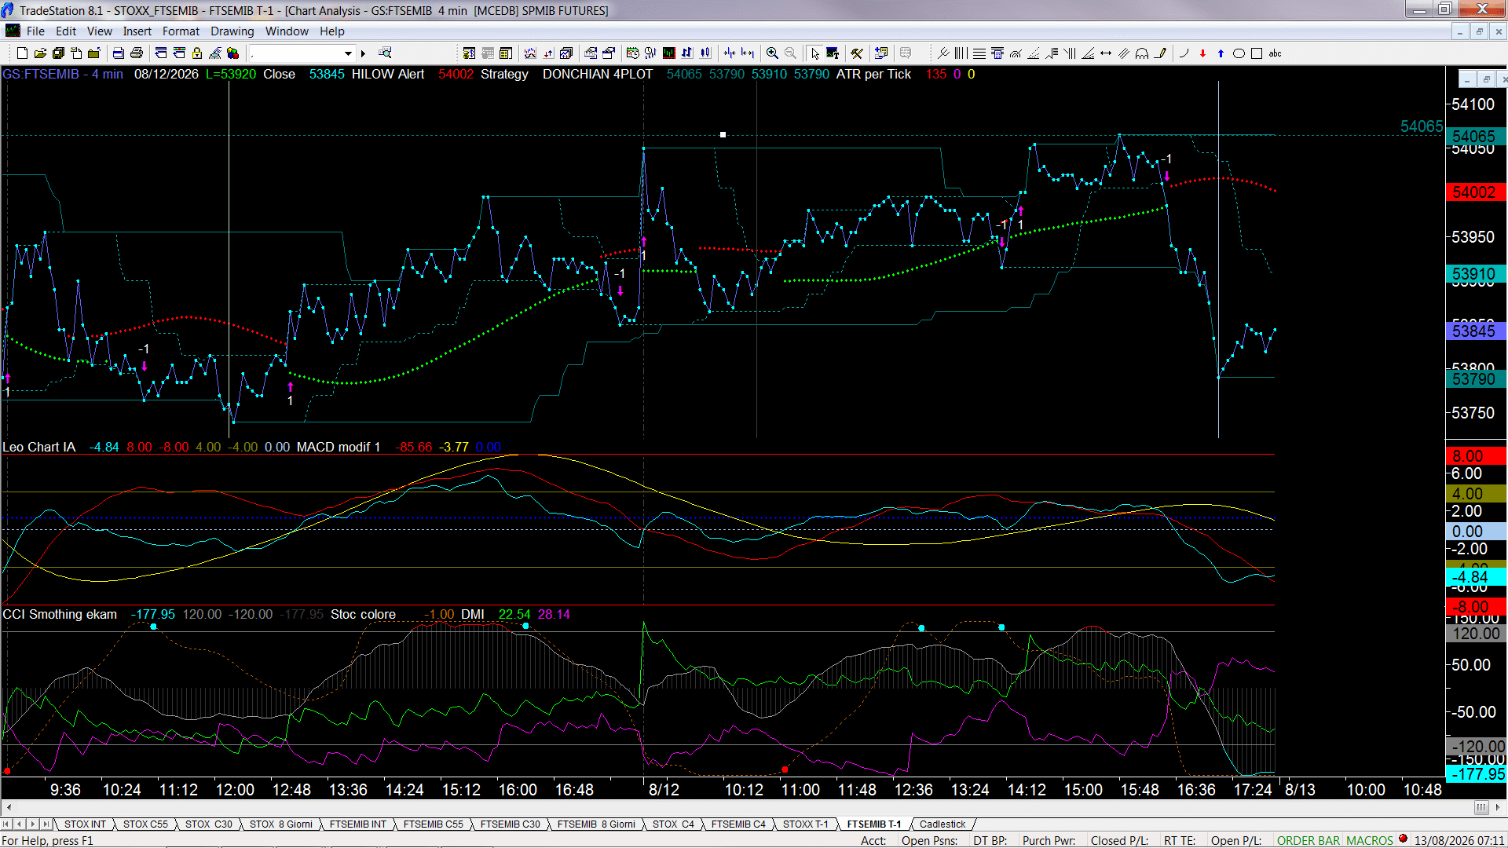The image size is (1508, 848).
Task: Switch to the FTSEMIB INT tab
Action: [x=358, y=824]
